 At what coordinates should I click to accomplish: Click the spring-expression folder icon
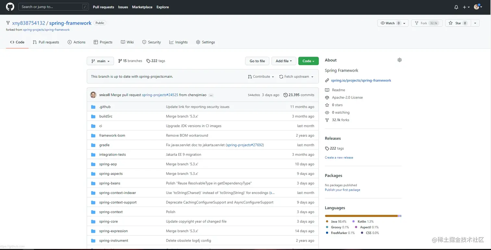click(93, 231)
